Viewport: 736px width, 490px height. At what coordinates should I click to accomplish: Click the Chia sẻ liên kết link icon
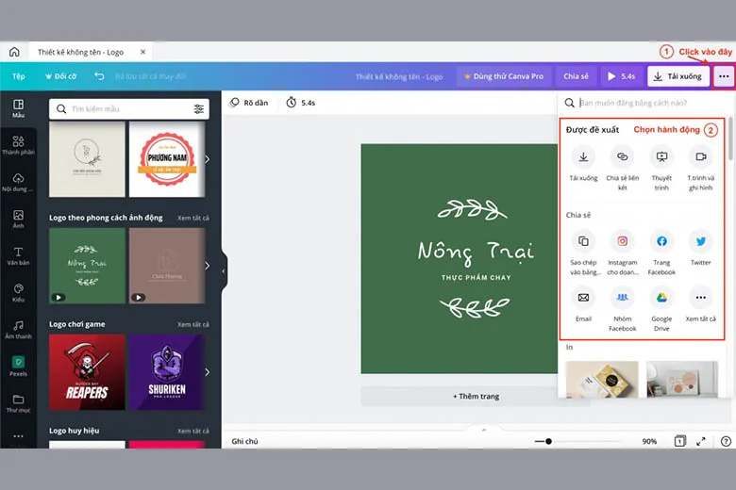[622, 157]
